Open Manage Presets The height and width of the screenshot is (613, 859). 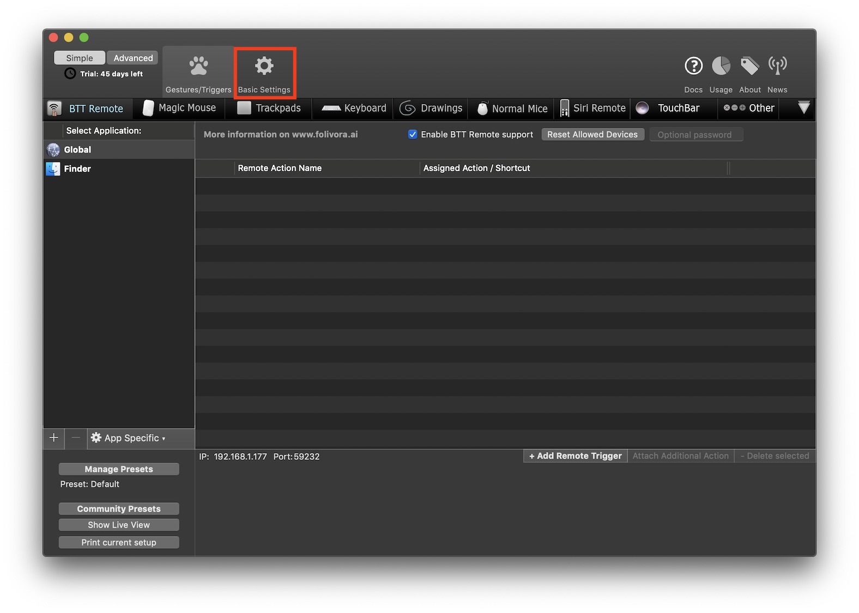(119, 469)
